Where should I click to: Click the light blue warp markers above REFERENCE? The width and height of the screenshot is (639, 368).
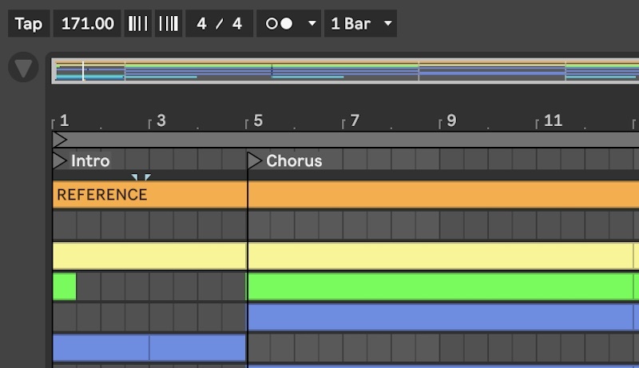click(x=141, y=177)
